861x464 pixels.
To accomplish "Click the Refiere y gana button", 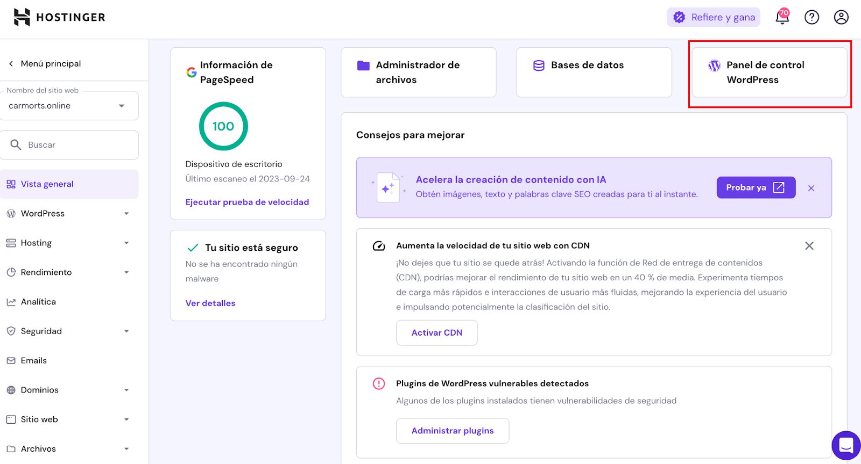I will pos(714,17).
